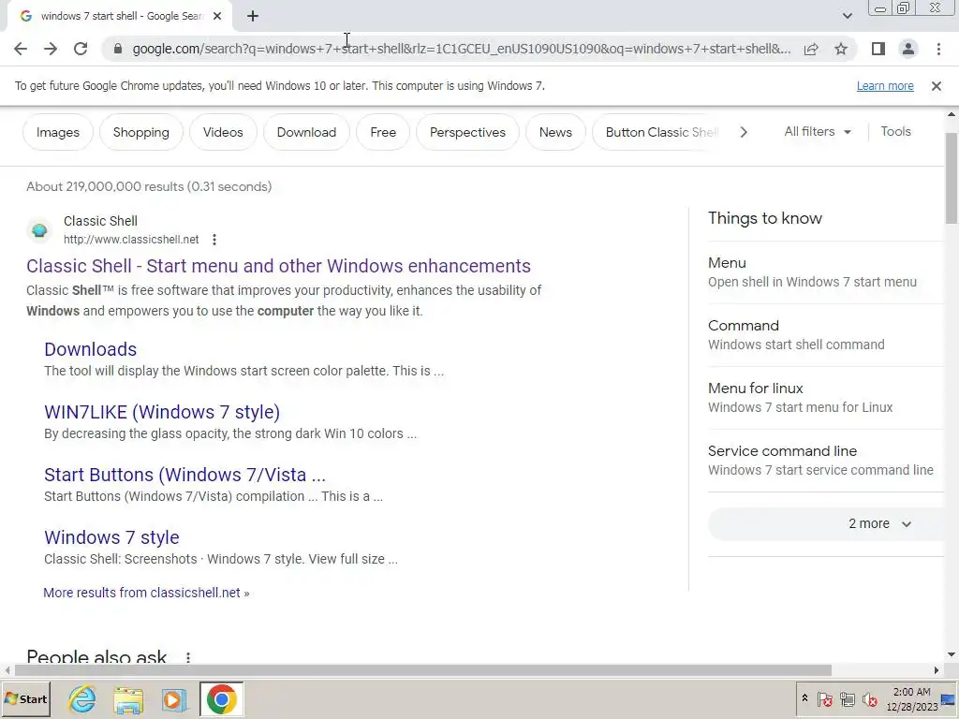Open People also ask options menu
The height and width of the screenshot is (719, 959).
tap(187, 657)
